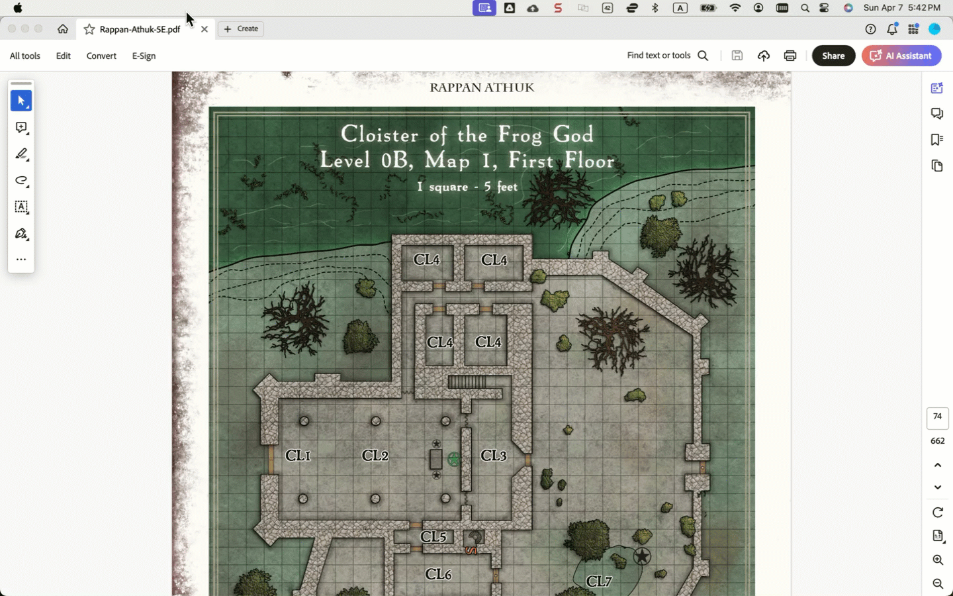Open the comments panel on the right
Viewport: 953px width, 596px height.
pos(936,114)
